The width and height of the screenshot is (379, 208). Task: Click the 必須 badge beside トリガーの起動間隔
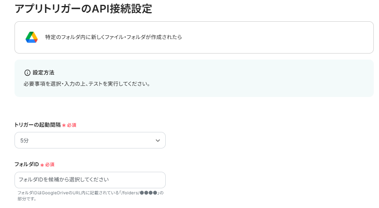click(71, 125)
